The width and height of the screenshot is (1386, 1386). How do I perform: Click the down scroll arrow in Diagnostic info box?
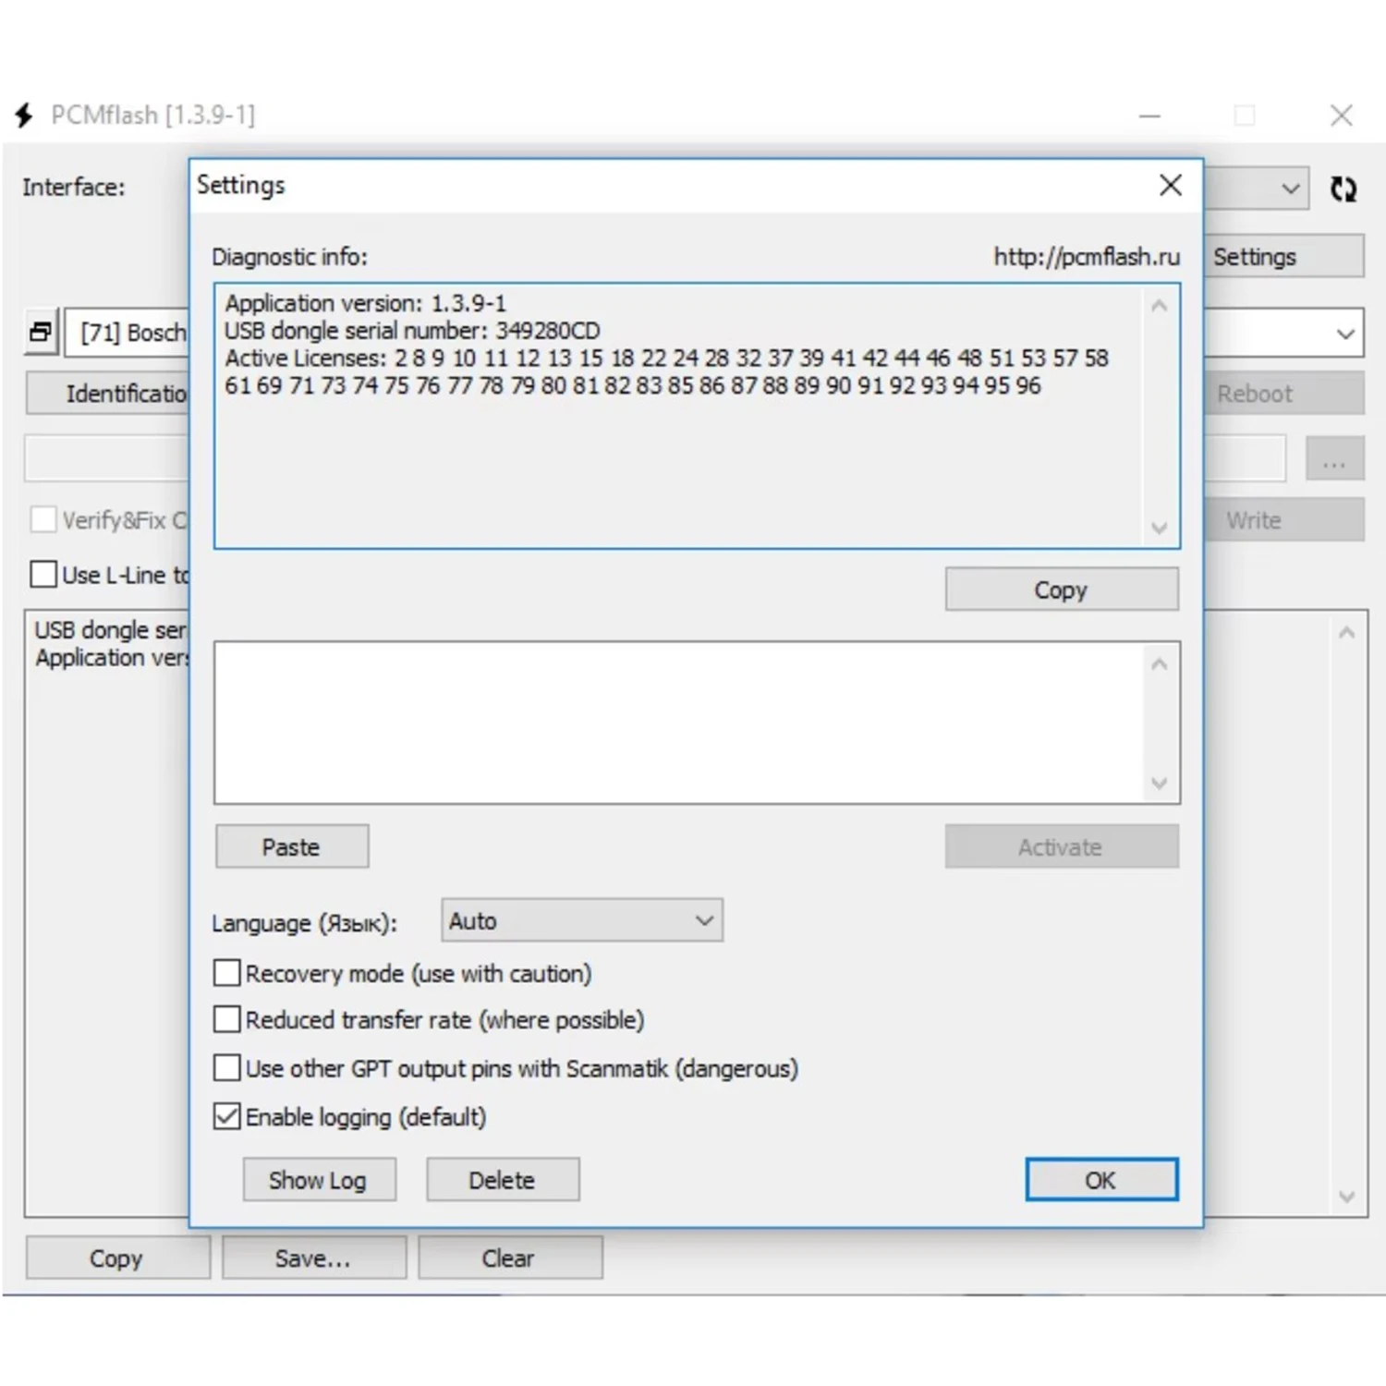click(x=1159, y=527)
